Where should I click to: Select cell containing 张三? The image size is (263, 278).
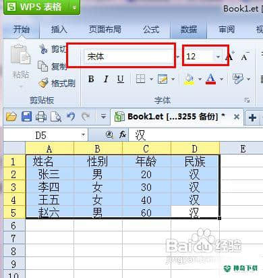pos(50,174)
